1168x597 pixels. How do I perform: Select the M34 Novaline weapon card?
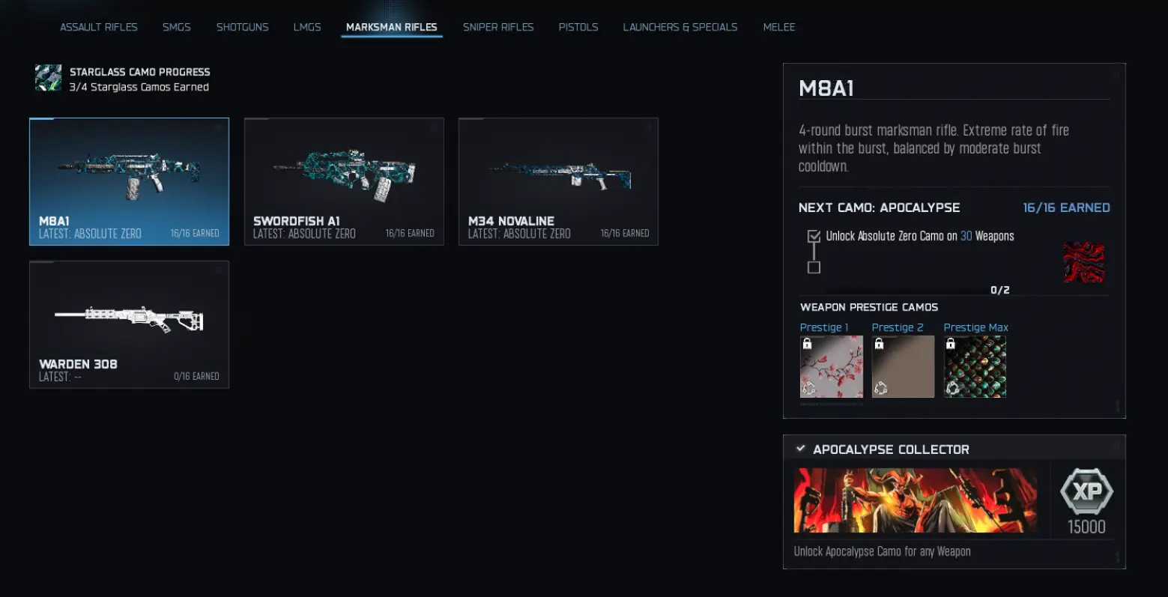point(558,181)
